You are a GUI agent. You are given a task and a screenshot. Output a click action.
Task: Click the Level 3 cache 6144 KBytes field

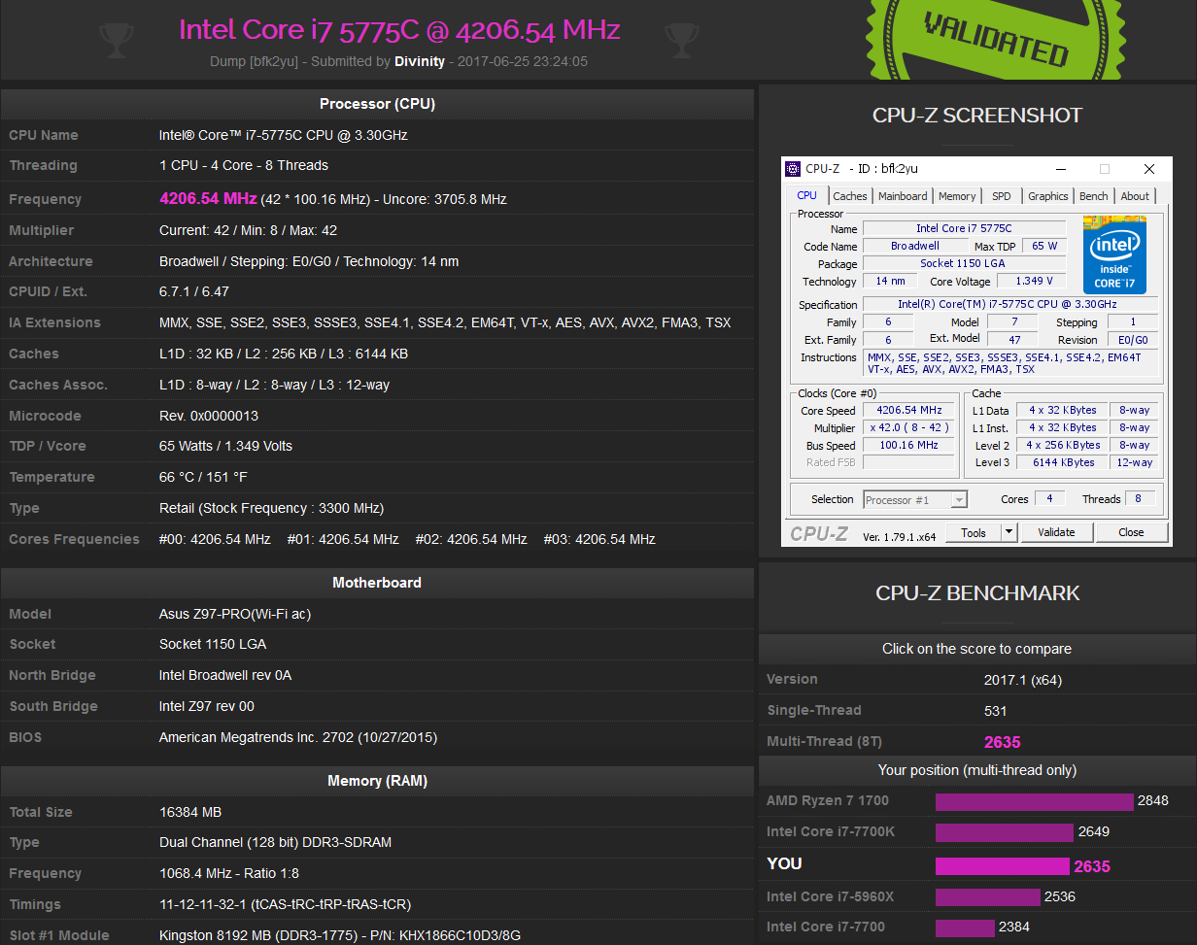[1064, 462]
